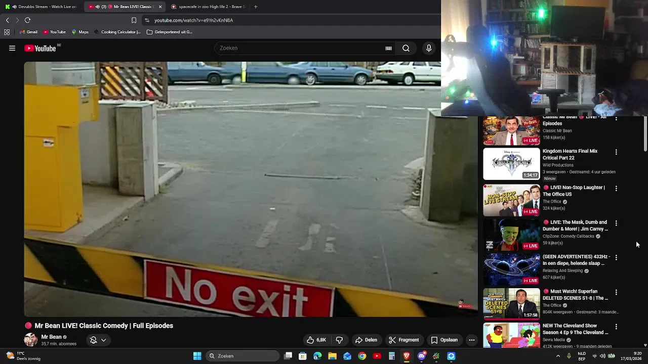
Task: Start voice search with microphone icon
Action: (x=429, y=48)
